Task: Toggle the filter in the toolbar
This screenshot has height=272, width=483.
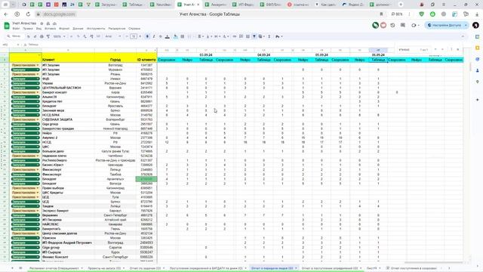Action: point(254,36)
